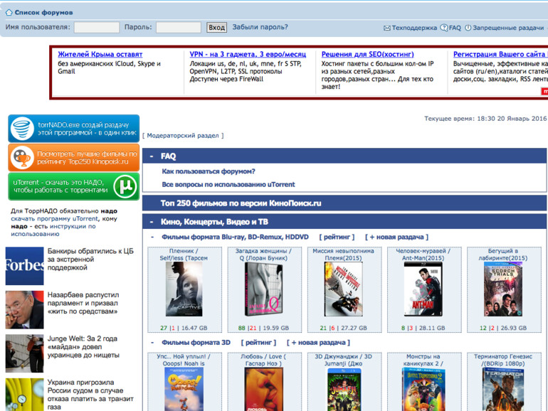Click + новая раздача for 3D films
Viewport: 548px width, 411px height.
318,343
